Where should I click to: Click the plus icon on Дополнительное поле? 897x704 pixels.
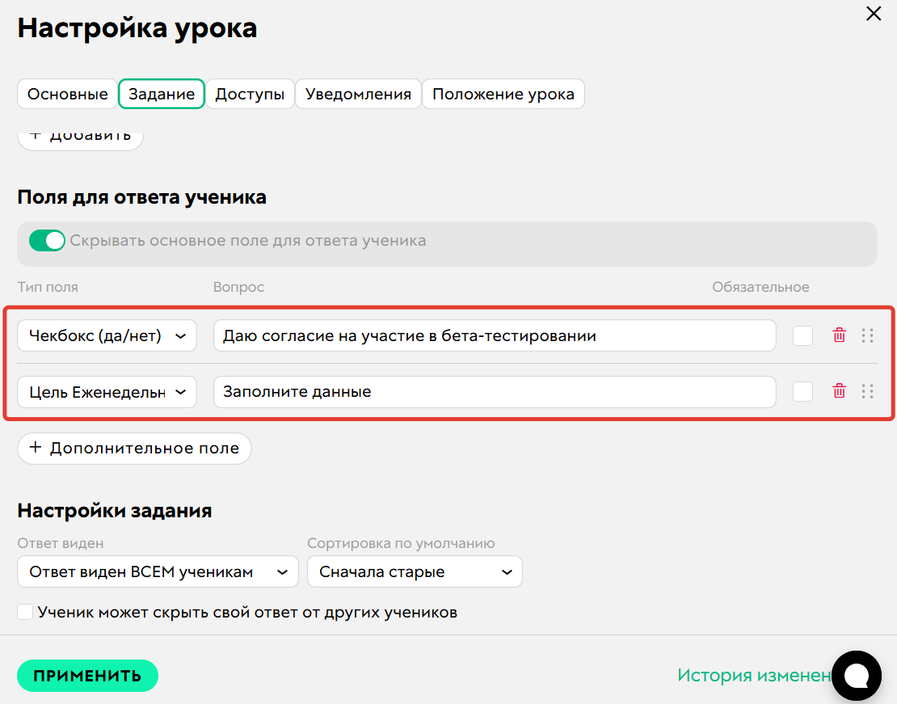34,449
